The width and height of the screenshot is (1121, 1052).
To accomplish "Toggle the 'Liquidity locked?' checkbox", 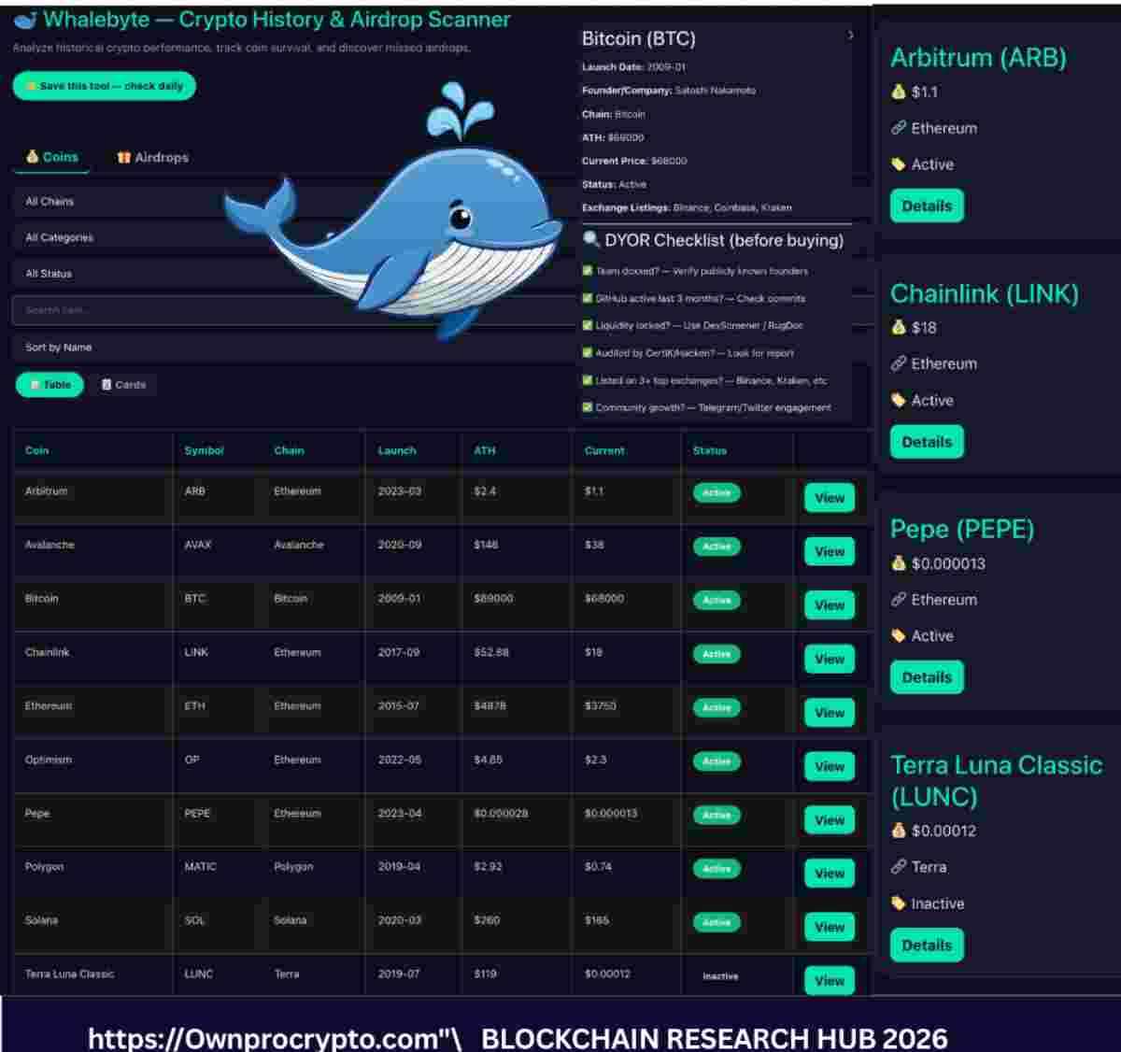I will (588, 325).
